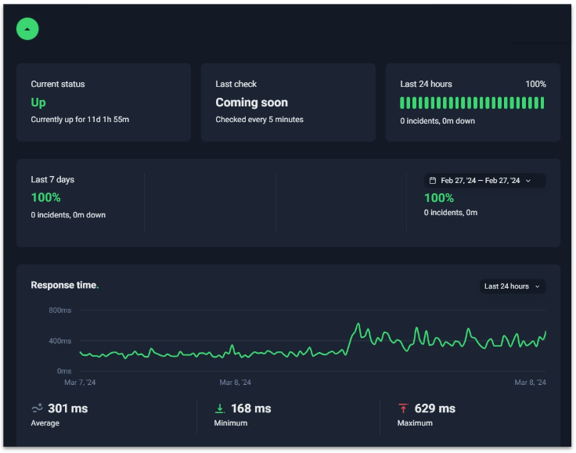This screenshot has width=576, height=453.
Task: Click the green minimum download-arrow icon
Action: tap(220, 408)
